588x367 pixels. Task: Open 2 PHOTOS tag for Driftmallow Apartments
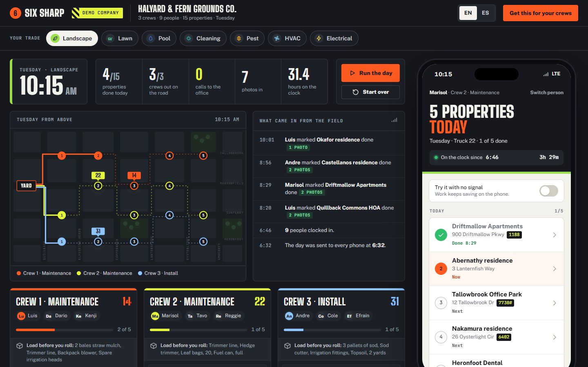(x=312, y=192)
